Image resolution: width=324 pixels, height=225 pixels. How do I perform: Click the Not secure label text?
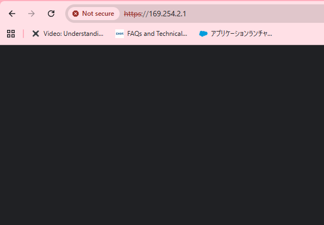[x=98, y=14]
